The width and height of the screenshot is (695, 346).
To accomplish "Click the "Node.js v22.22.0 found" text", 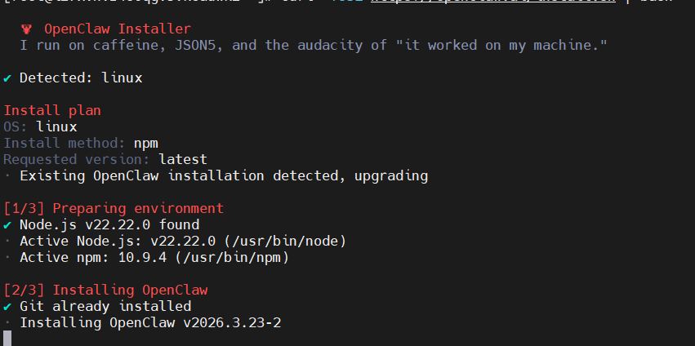I will [109, 224].
